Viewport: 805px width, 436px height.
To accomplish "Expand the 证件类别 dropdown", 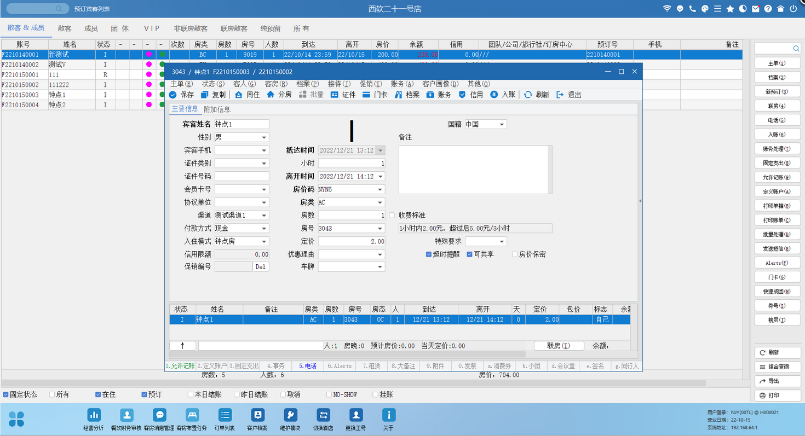I will point(264,163).
